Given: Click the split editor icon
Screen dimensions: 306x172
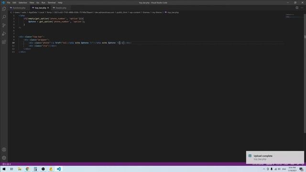Looking at the screenshot, I should point(297,8).
